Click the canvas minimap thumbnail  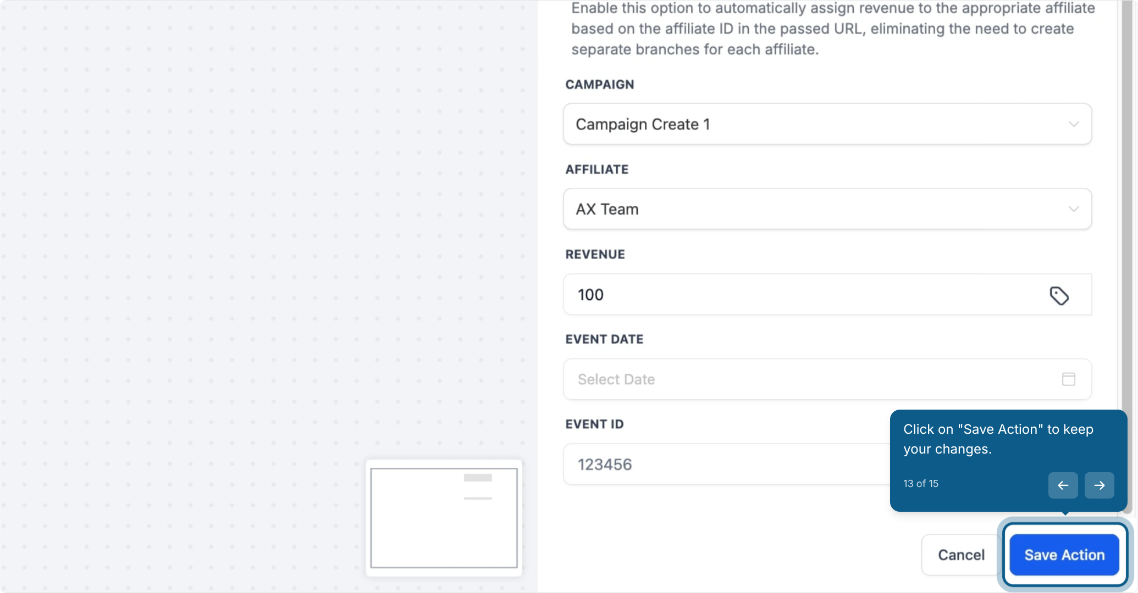coord(444,518)
